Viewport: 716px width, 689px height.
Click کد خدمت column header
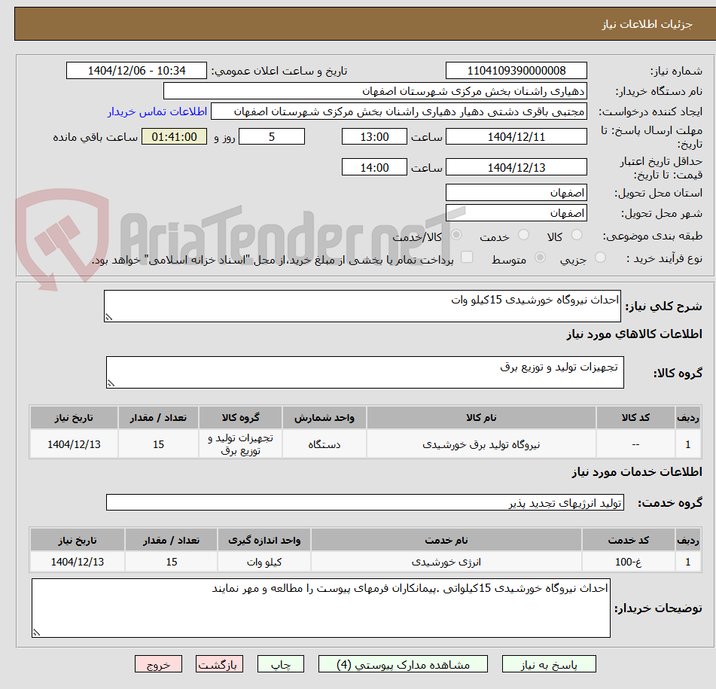[629, 540]
